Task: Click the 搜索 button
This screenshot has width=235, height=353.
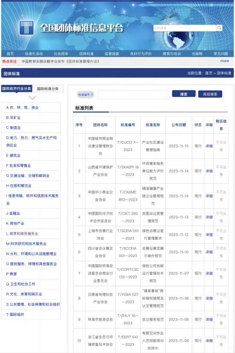Action: click(184, 94)
